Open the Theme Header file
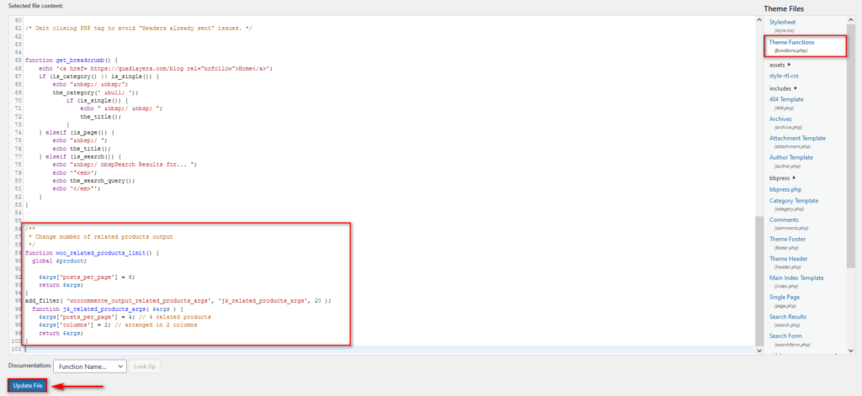This screenshot has width=862, height=396. pos(788,259)
